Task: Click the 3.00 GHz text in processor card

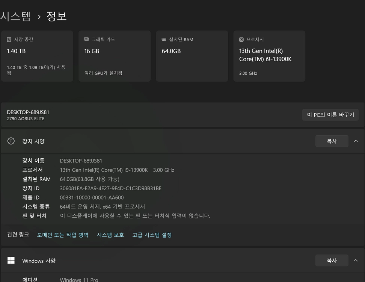Action: [x=248, y=73]
